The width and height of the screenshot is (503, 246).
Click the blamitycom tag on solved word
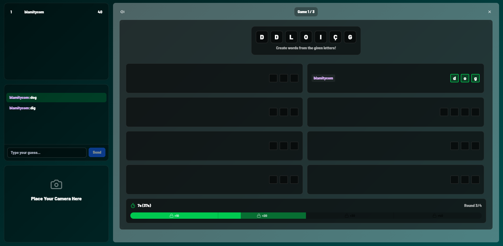pyautogui.click(x=323, y=78)
